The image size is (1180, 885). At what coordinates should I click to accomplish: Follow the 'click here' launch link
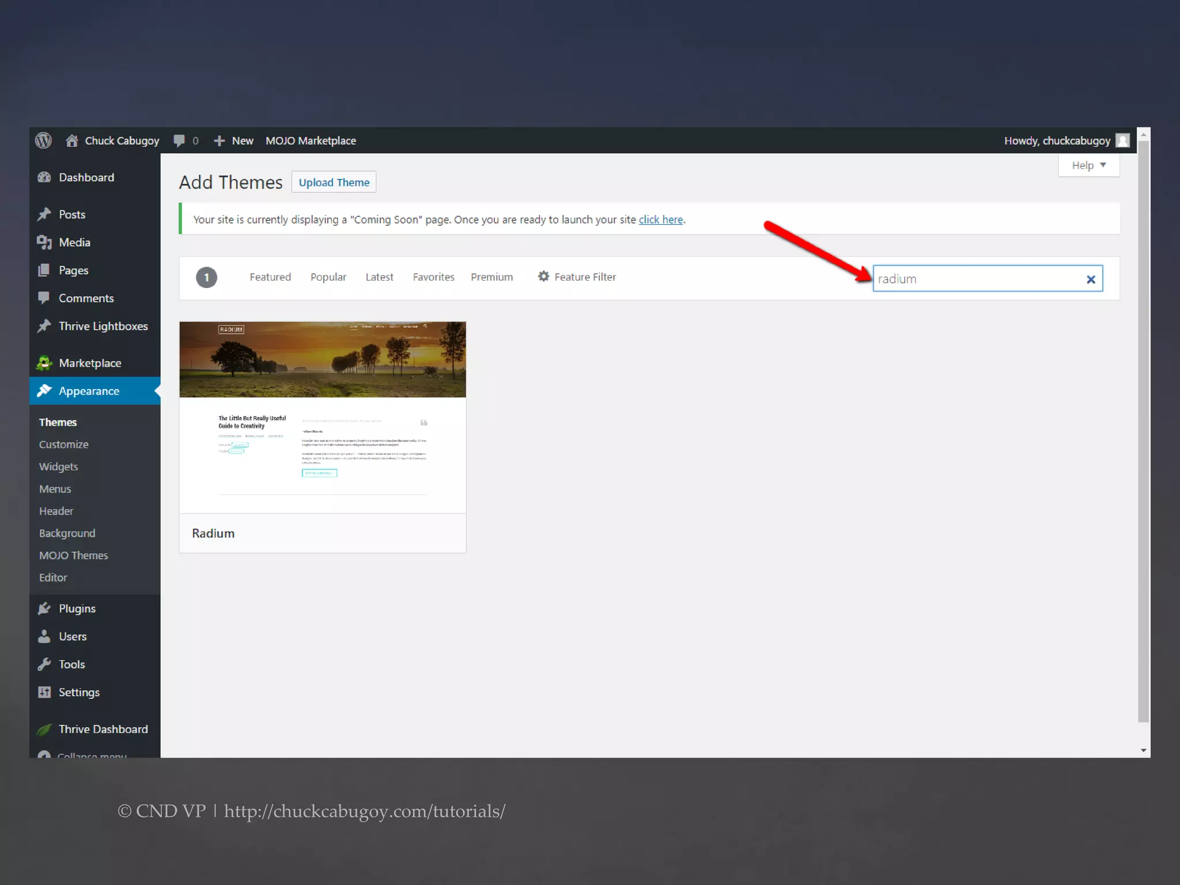tap(661, 220)
